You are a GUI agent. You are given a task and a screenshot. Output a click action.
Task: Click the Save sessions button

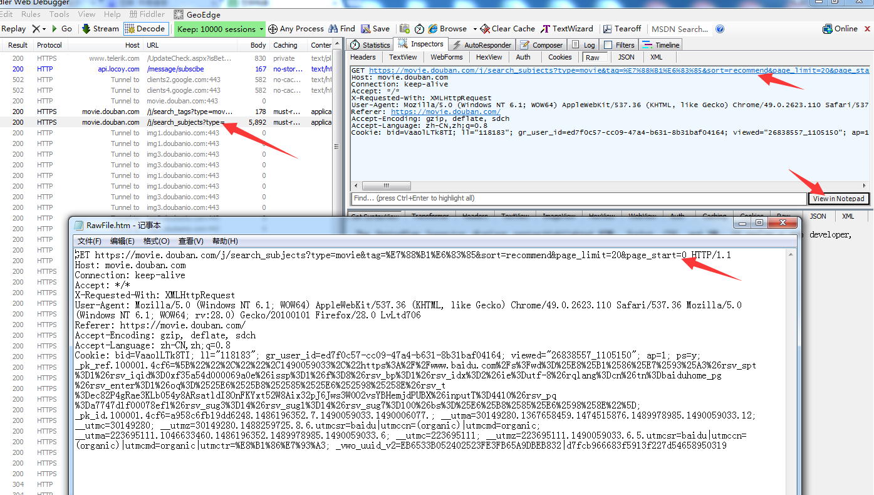pos(375,29)
